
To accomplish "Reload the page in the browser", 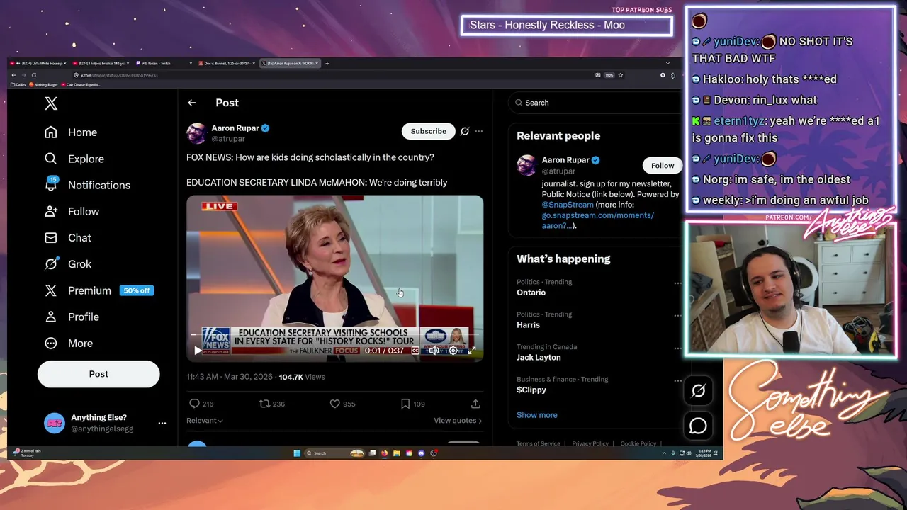I will pyautogui.click(x=33, y=75).
